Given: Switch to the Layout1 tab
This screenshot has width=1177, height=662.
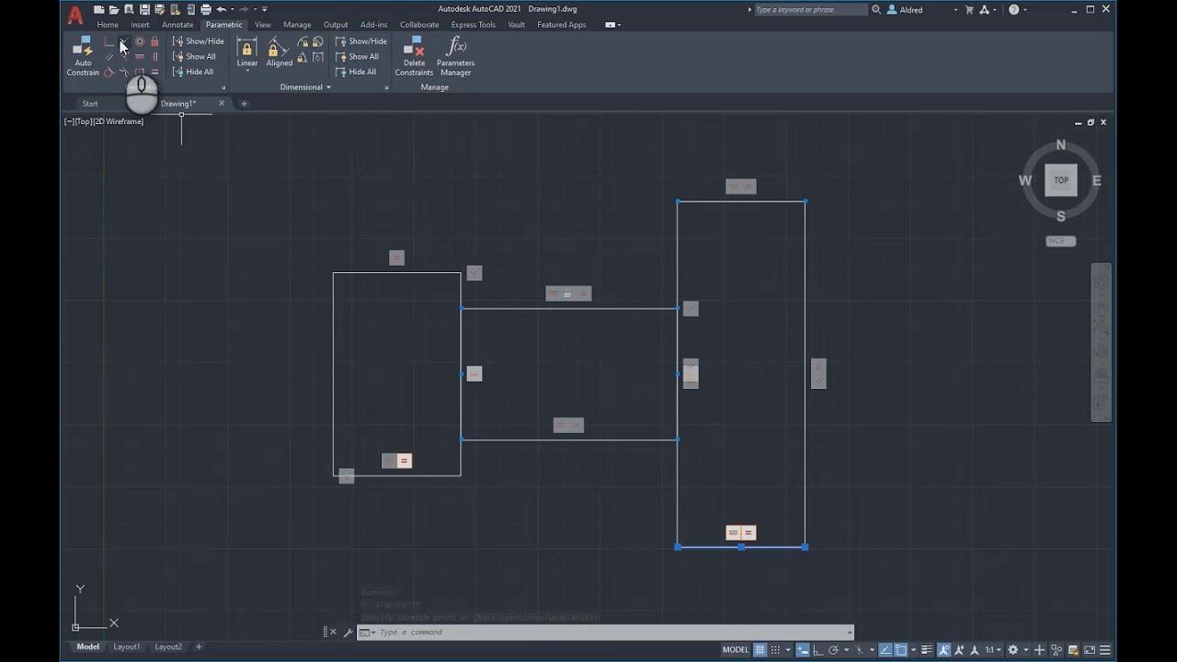Looking at the screenshot, I should [x=127, y=647].
